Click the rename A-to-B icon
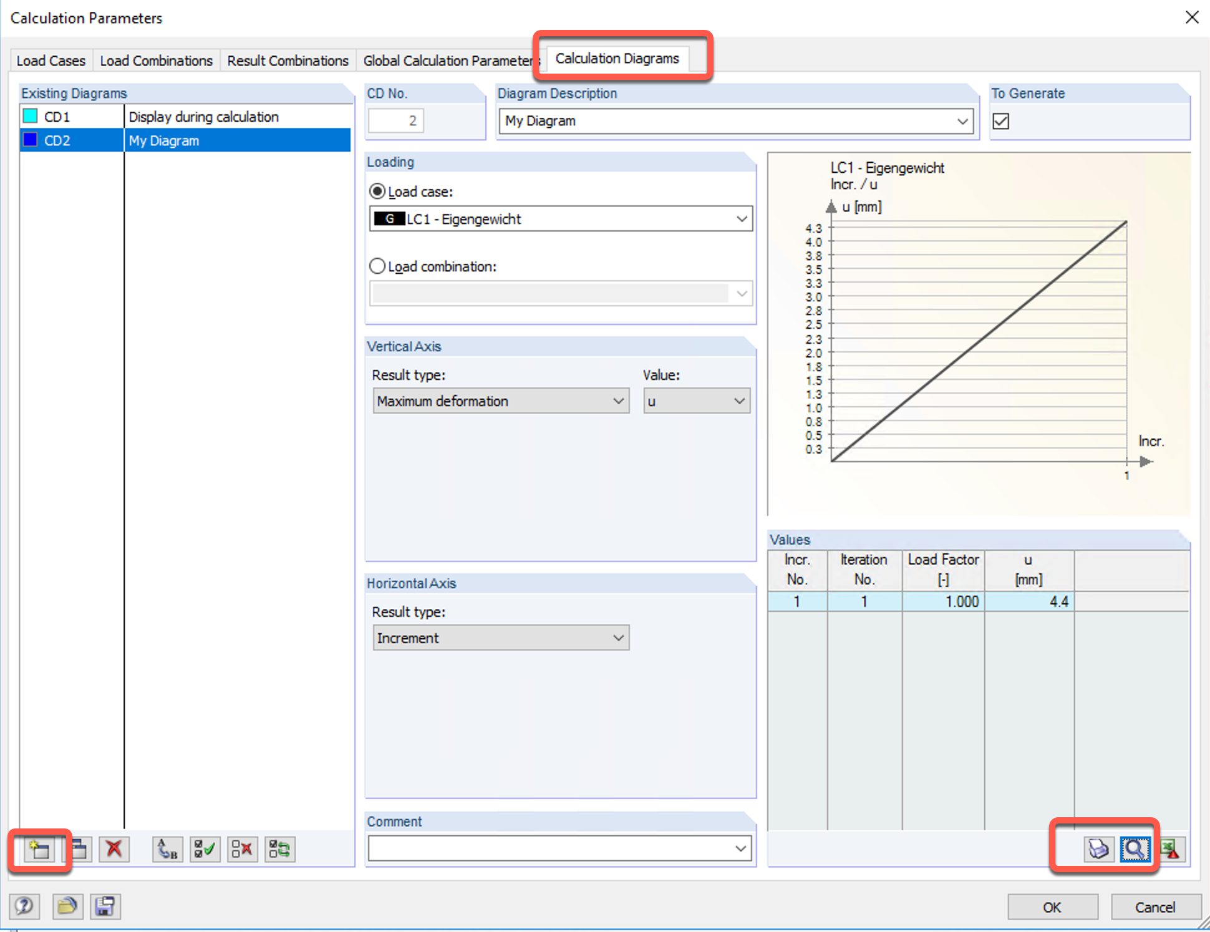1210x932 pixels. (x=167, y=849)
